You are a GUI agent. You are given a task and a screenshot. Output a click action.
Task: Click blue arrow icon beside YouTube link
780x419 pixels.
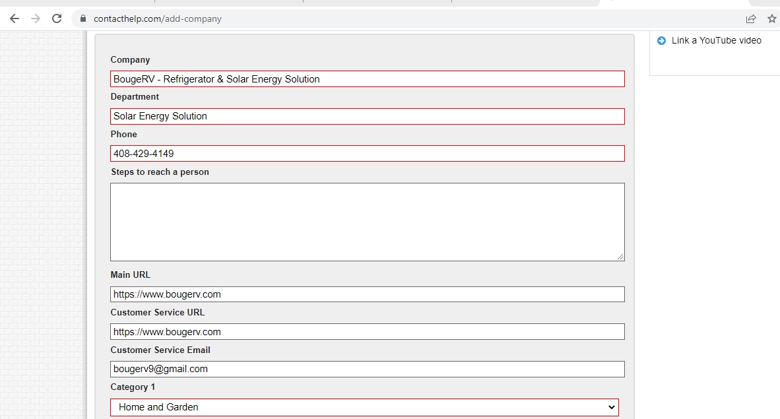pyautogui.click(x=661, y=41)
